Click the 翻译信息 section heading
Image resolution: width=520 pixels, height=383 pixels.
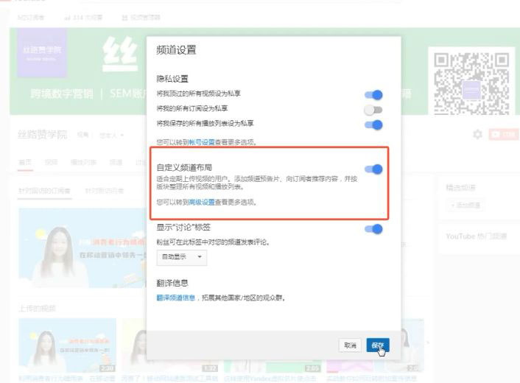172,283
